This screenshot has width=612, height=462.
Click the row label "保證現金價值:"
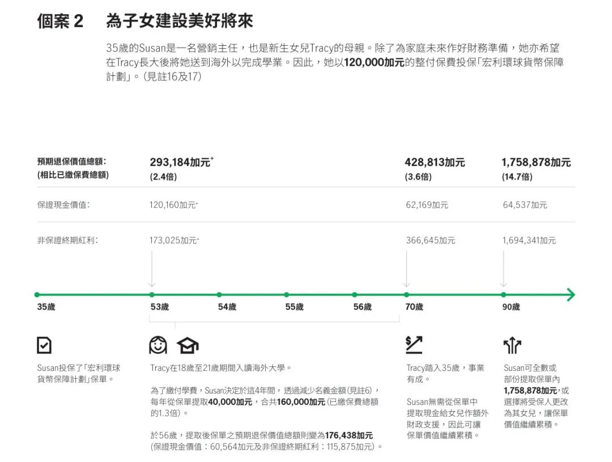tap(63, 205)
